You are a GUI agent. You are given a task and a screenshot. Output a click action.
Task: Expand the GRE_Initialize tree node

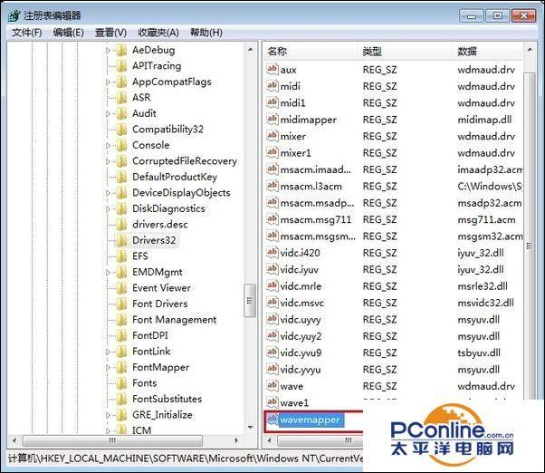pos(108,415)
